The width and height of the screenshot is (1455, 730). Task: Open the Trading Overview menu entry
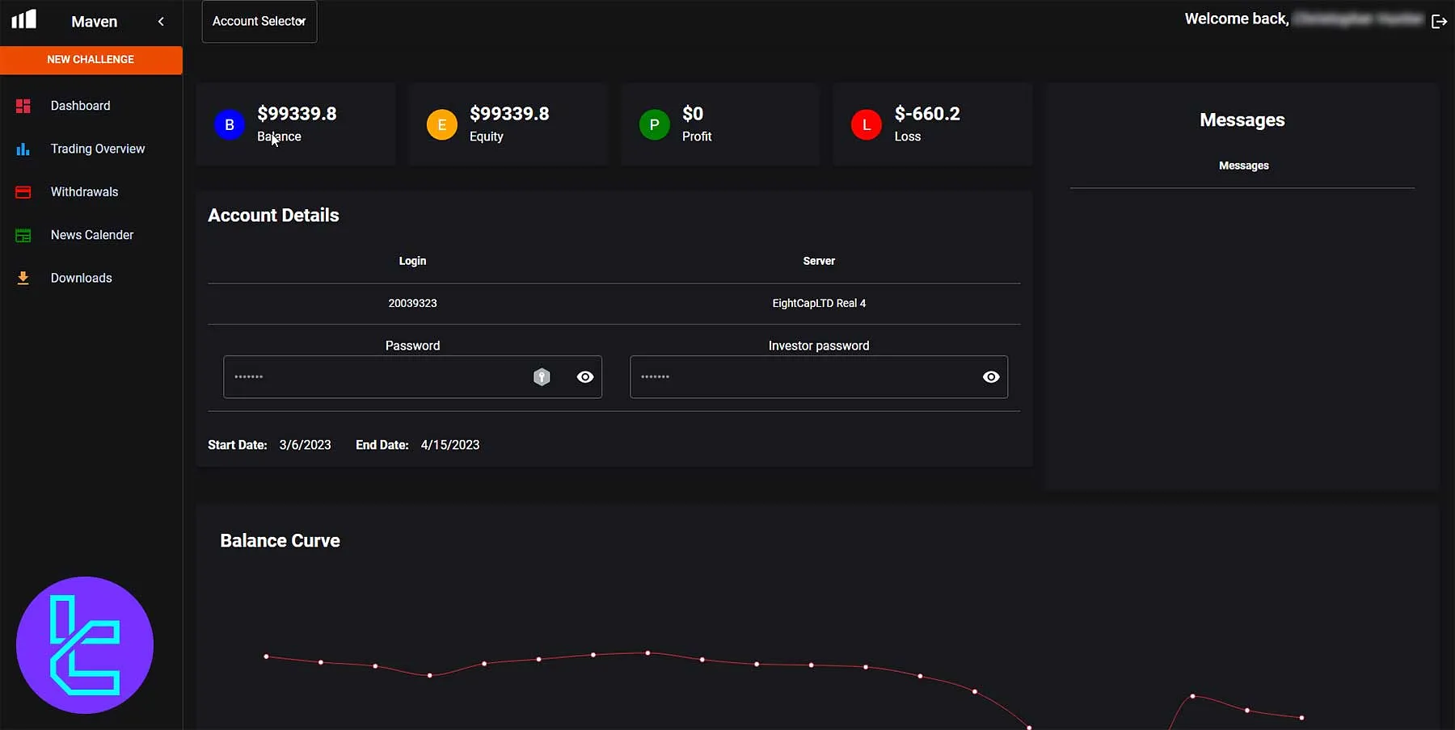coord(97,149)
